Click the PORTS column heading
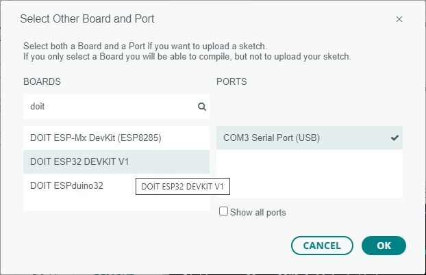426x275 pixels. tap(231, 81)
